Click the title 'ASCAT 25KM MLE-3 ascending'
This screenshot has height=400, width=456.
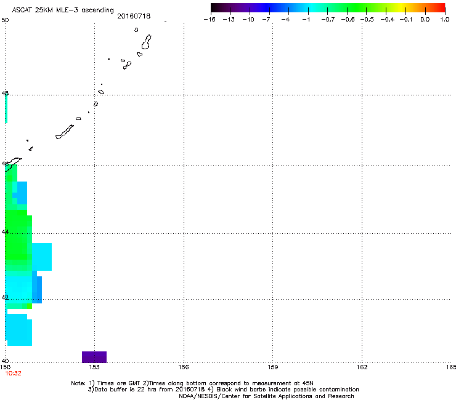click(63, 10)
